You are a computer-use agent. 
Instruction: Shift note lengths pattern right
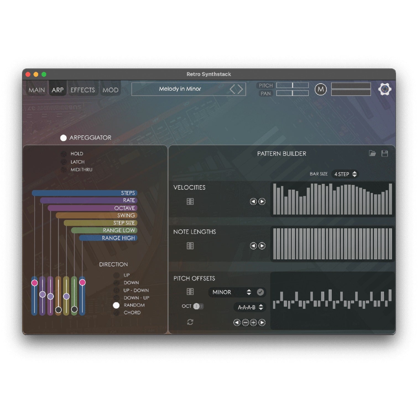pyautogui.click(x=262, y=246)
